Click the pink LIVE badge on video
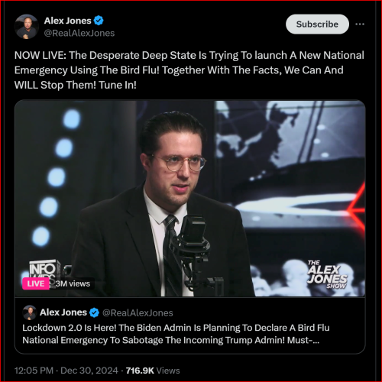The height and width of the screenshot is (382, 382). click(x=36, y=283)
